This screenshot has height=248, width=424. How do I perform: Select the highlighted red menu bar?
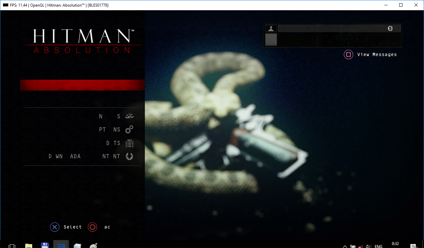(82, 85)
